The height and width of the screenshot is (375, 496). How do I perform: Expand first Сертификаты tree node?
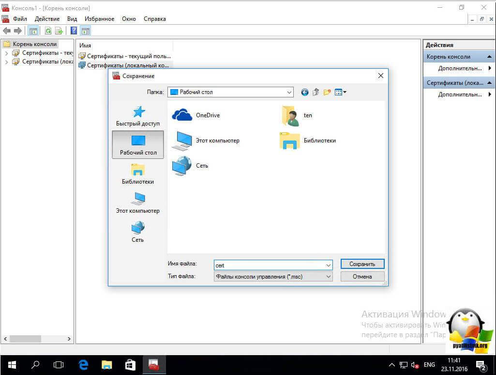tap(6, 53)
